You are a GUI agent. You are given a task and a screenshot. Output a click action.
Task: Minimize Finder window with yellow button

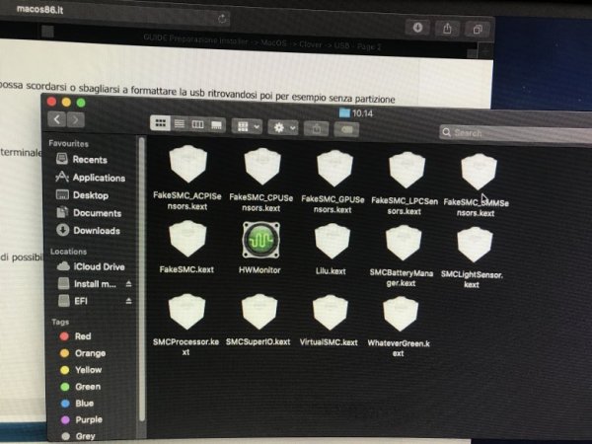coord(66,102)
